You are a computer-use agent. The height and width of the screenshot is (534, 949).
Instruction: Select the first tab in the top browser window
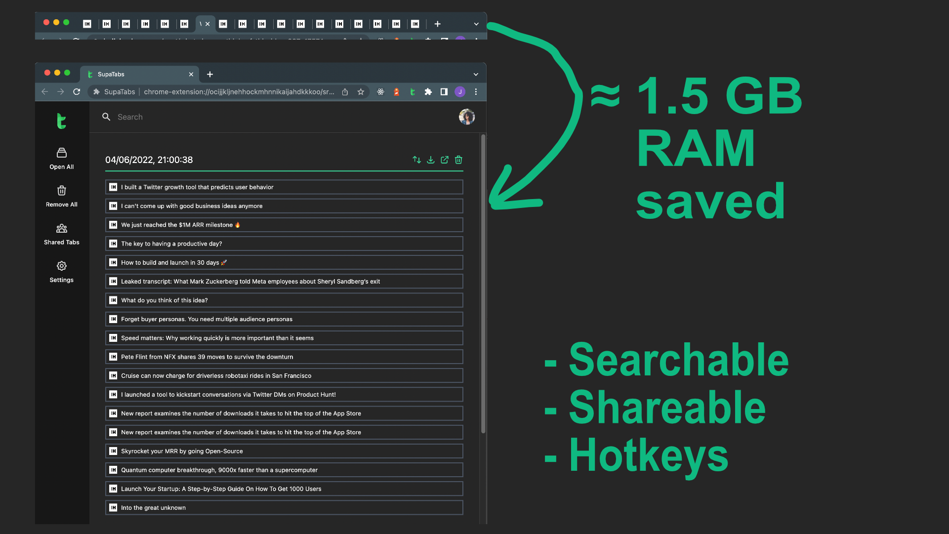pos(87,24)
